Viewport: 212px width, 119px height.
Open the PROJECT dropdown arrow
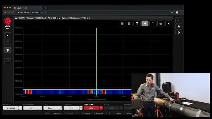(21, 108)
